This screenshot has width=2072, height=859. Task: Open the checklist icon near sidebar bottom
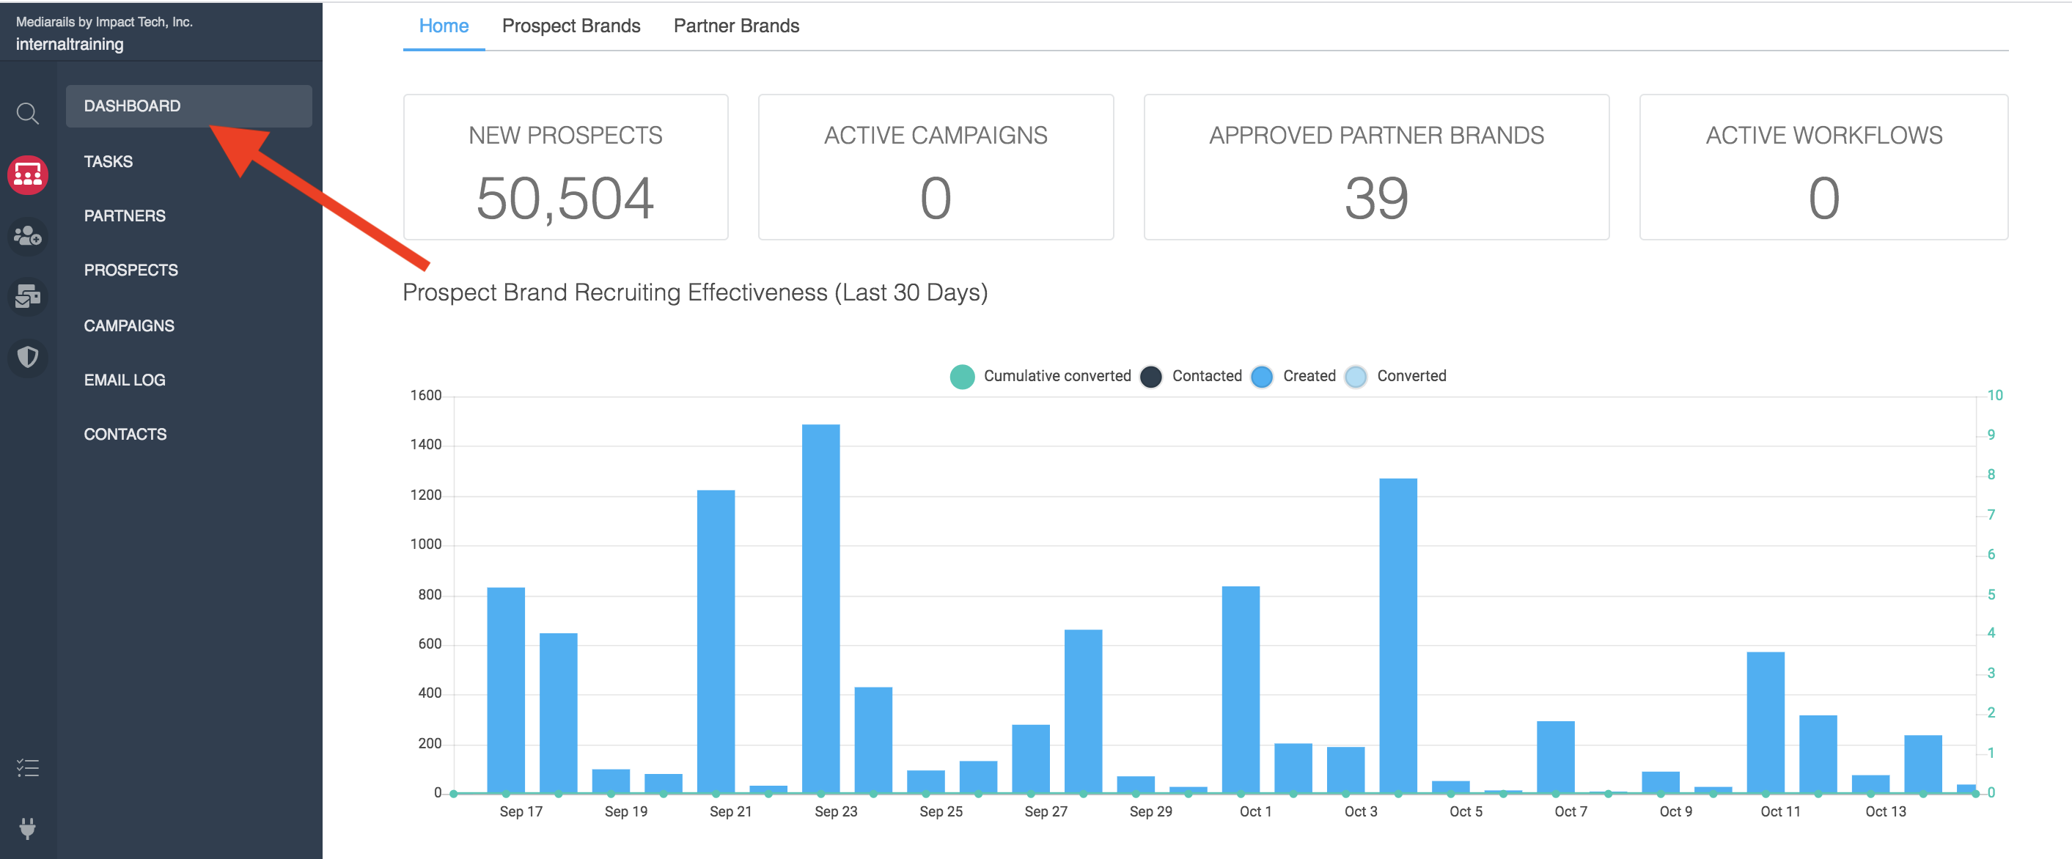click(27, 767)
